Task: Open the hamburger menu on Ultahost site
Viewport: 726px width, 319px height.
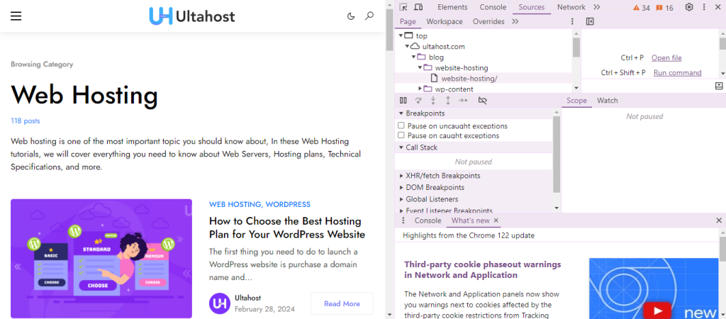Action: [16, 16]
